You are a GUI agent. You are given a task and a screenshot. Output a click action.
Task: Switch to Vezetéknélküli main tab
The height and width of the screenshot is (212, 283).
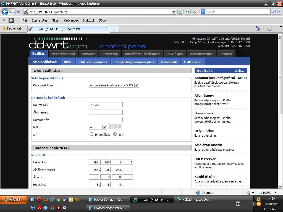click(63, 54)
